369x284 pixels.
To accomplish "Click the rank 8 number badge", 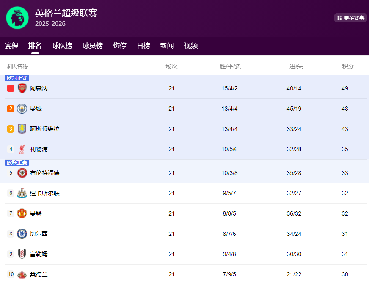I will click(x=11, y=234).
